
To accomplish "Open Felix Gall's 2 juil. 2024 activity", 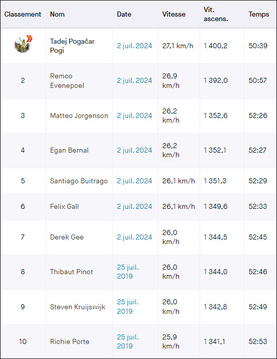I will (134, 206).
